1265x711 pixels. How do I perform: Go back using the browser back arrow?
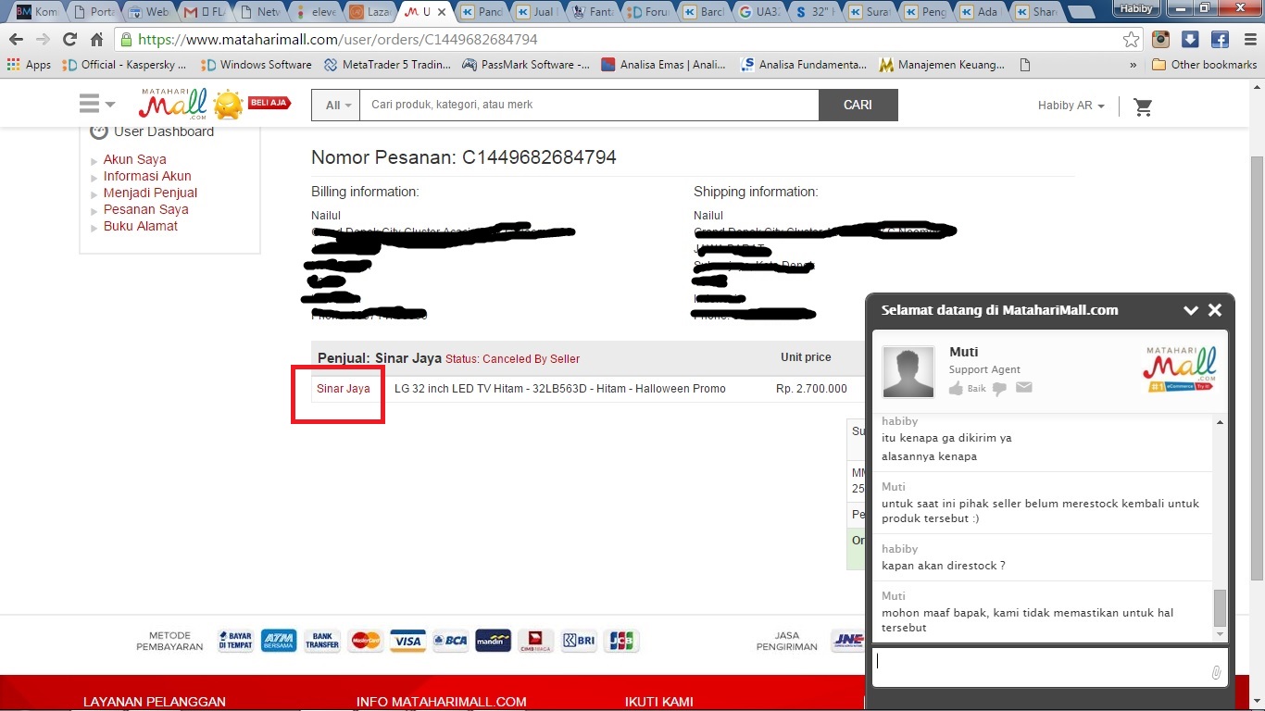[16, 40]
